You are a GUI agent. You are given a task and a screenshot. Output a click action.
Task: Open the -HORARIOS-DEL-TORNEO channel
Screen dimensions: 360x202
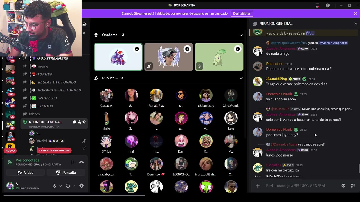point(53,90)
